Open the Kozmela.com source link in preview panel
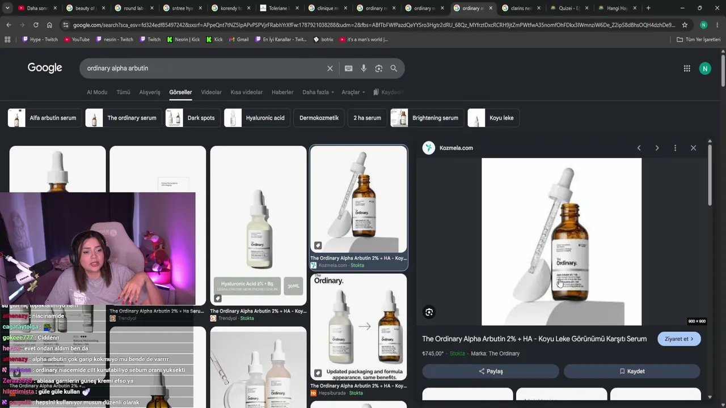 pyautogui.click(x=456, y=148)
